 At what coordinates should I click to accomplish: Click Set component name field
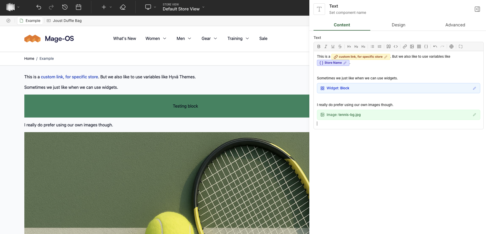(348, 13)
